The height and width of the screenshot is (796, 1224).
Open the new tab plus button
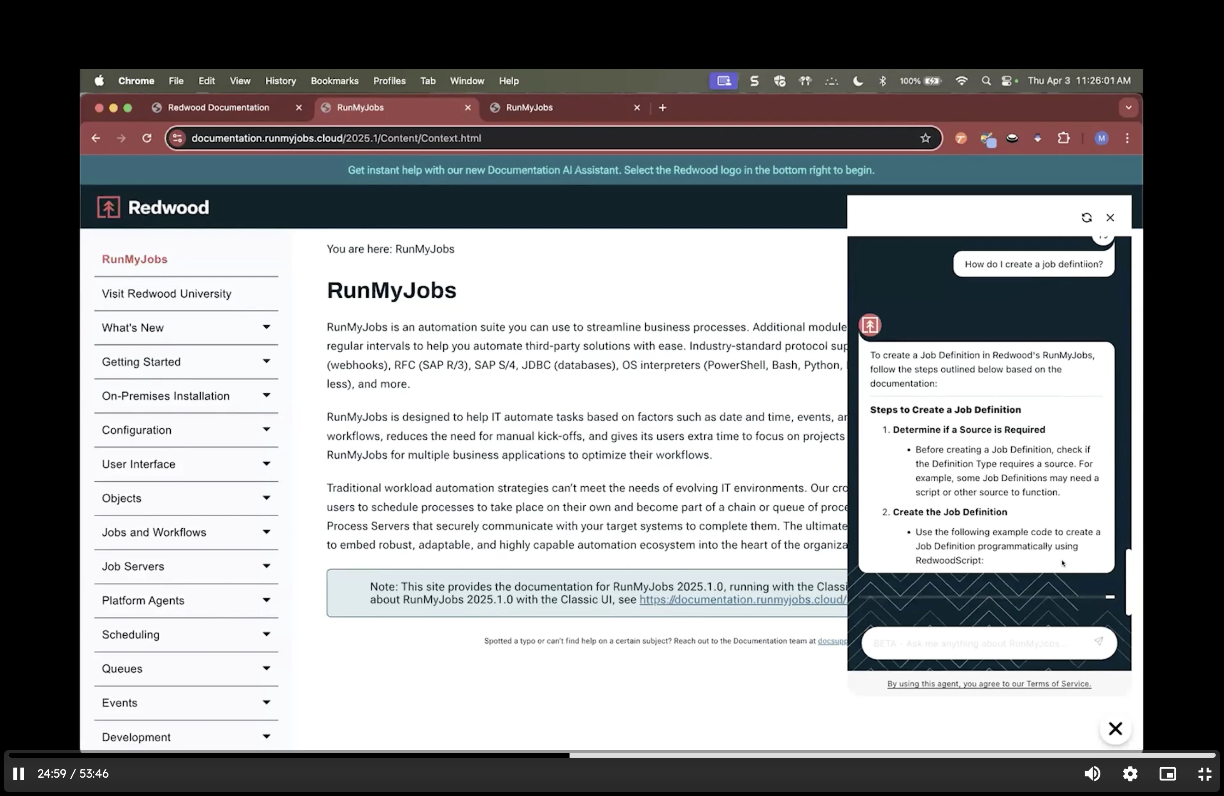662,107
